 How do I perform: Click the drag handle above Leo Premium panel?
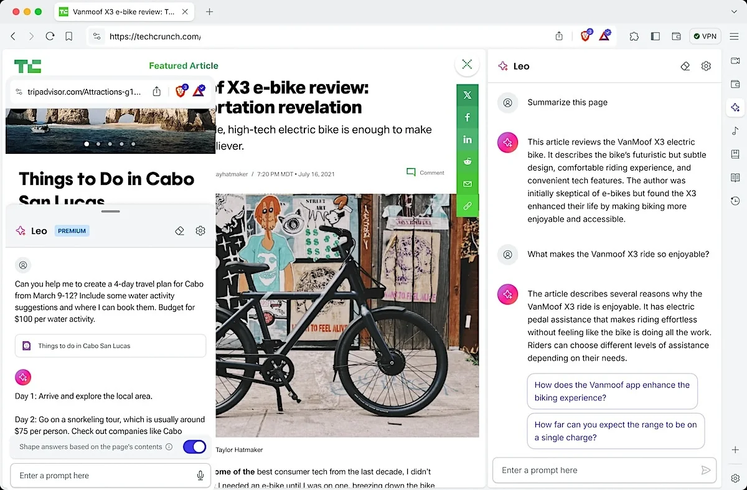point(110,212)
